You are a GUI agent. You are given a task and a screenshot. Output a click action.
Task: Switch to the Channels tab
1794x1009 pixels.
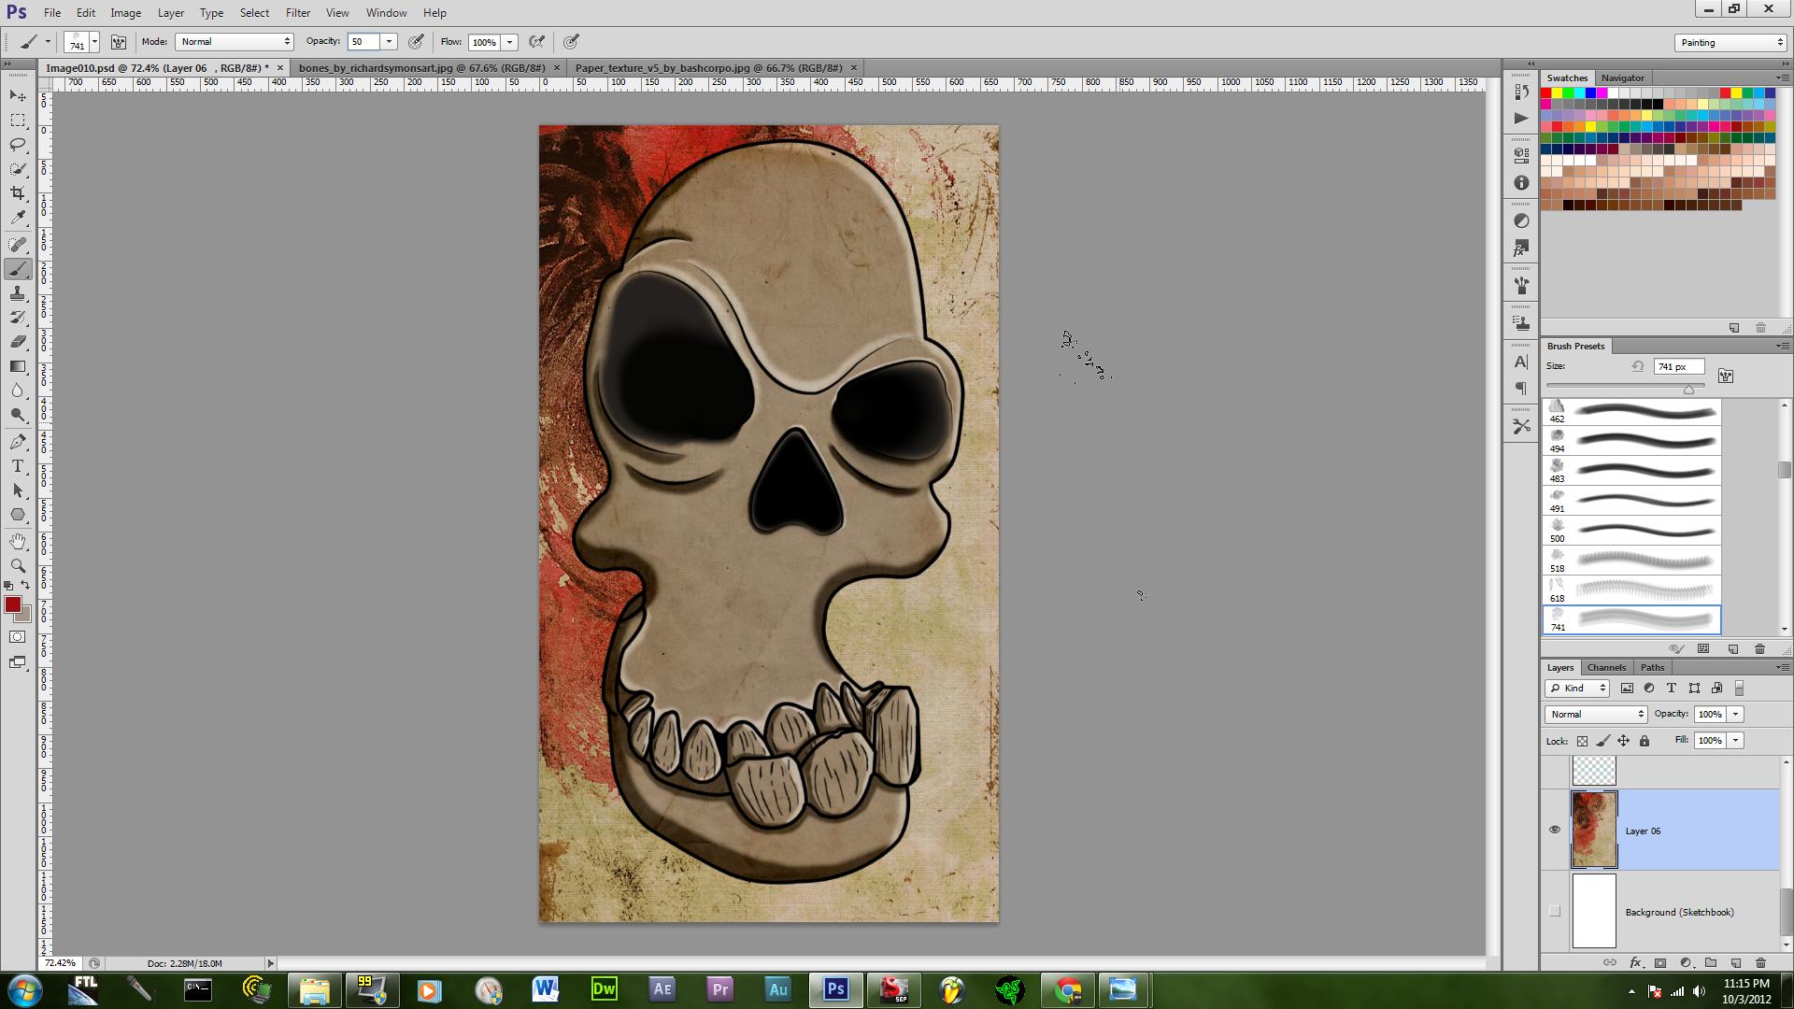point(1606,667)
